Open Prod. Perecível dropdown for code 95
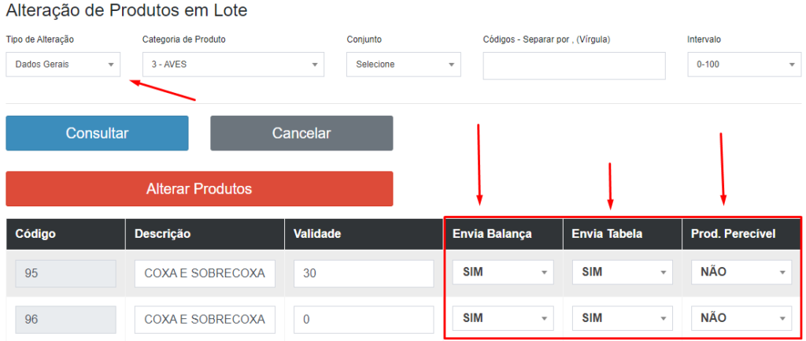Image resolution: width=806 pixels, height=341 pixels. point(741,272)
